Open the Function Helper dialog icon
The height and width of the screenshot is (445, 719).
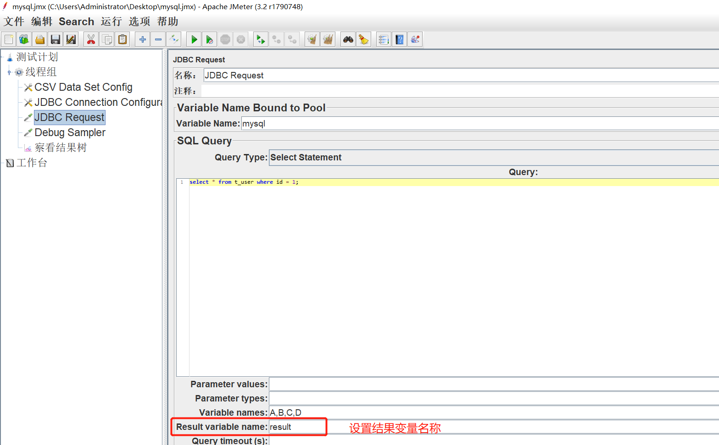[384, 39]
